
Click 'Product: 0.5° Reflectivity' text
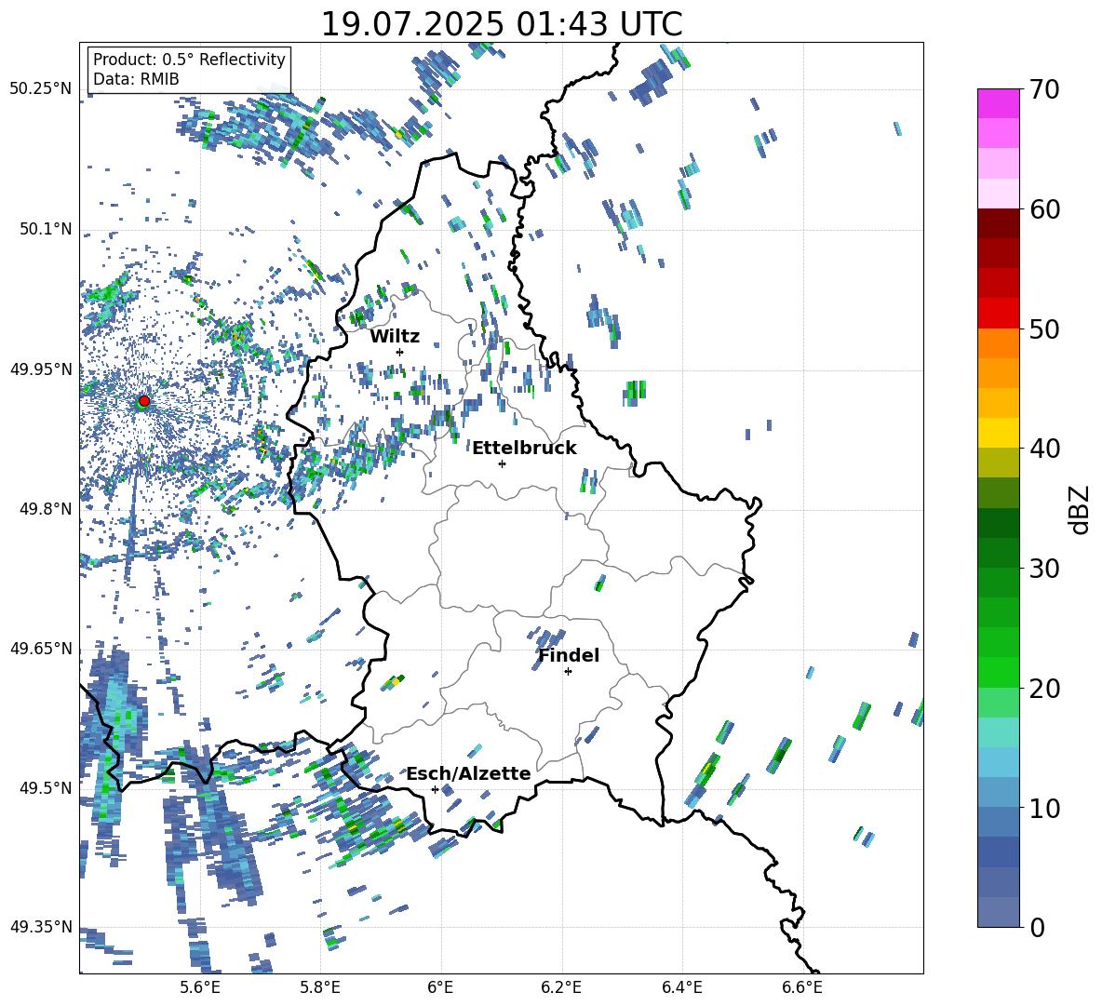click(189, 59)
